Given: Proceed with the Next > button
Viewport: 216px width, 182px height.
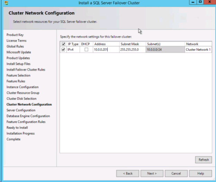Looking at the screenshot, I should click(x=152, y=173).
